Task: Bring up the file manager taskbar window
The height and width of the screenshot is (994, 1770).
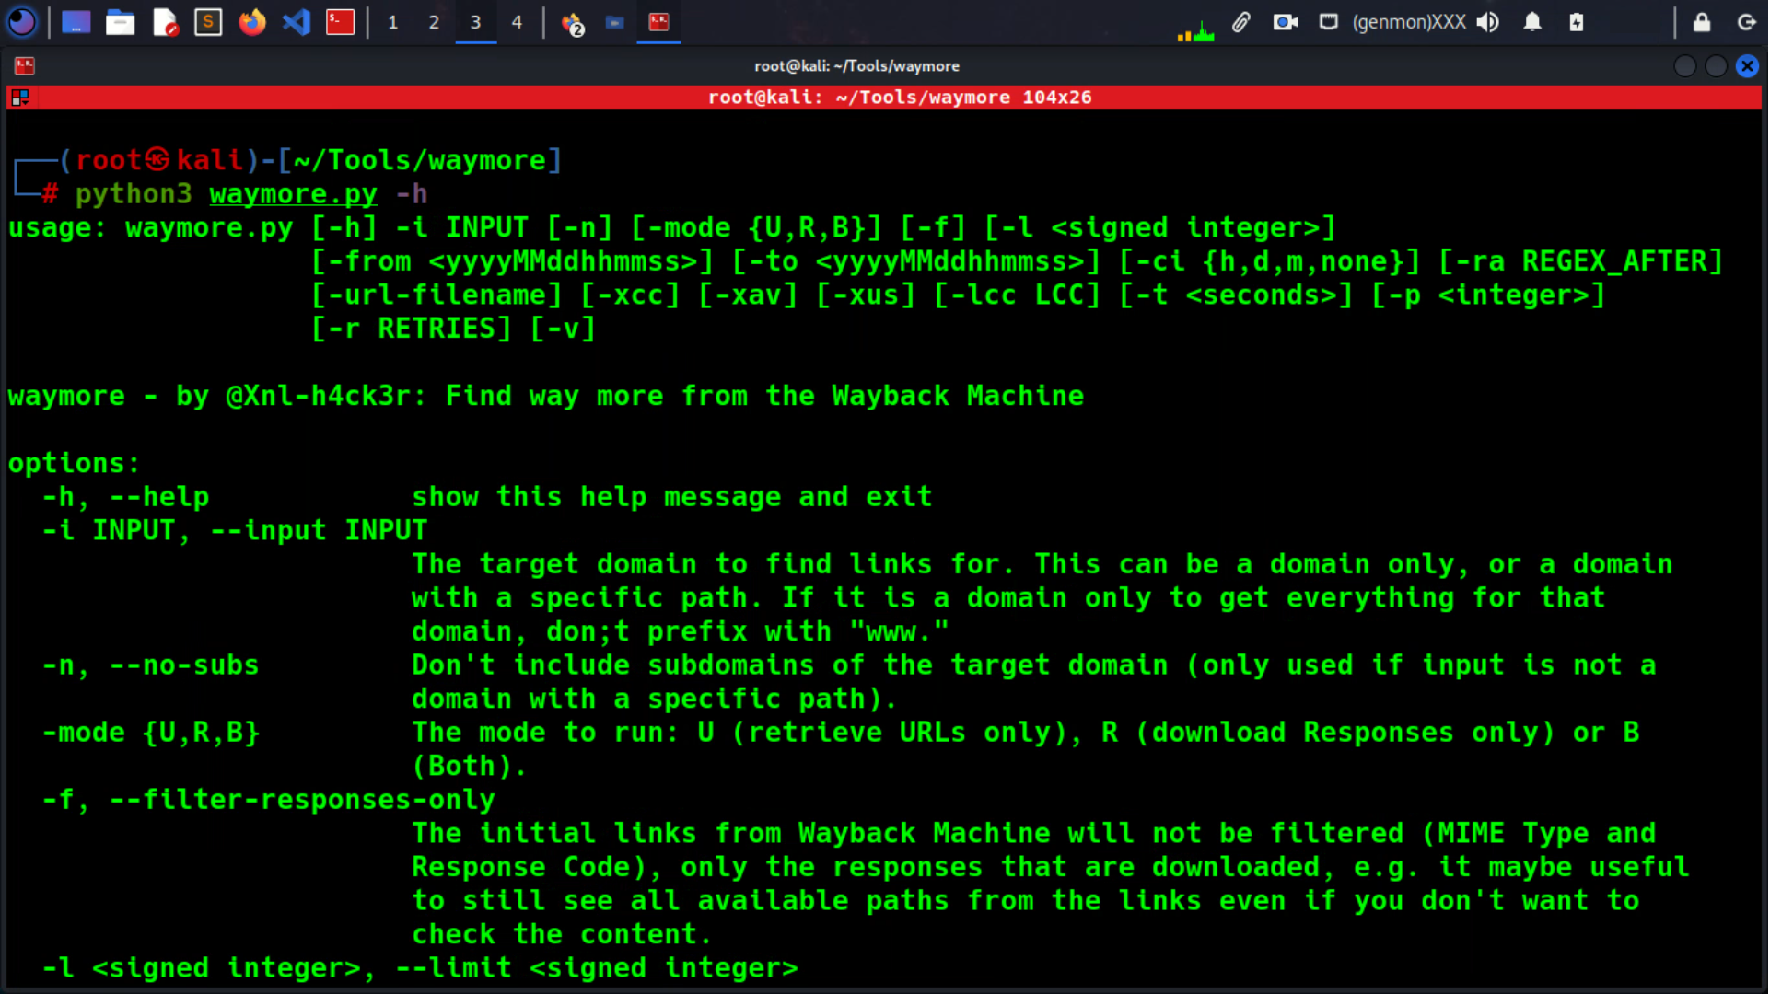Action: point(615,22)
